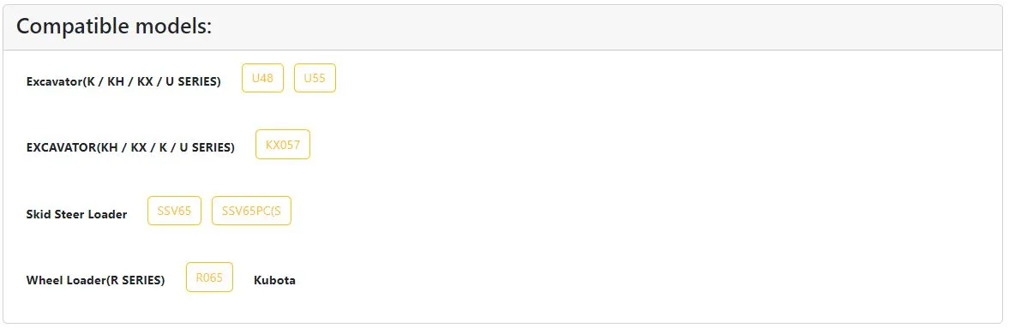Click the gray panel header bar
1009x328 pixels.
(502, 27)
